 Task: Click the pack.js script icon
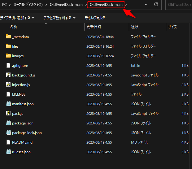(x=8, y=114)
